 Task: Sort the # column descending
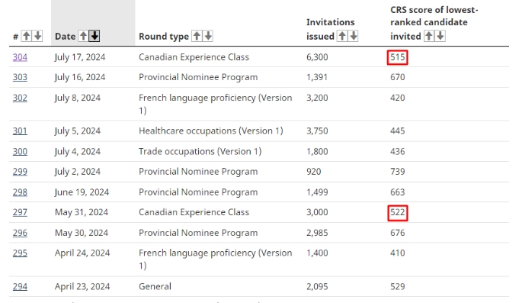coord(38,36)
